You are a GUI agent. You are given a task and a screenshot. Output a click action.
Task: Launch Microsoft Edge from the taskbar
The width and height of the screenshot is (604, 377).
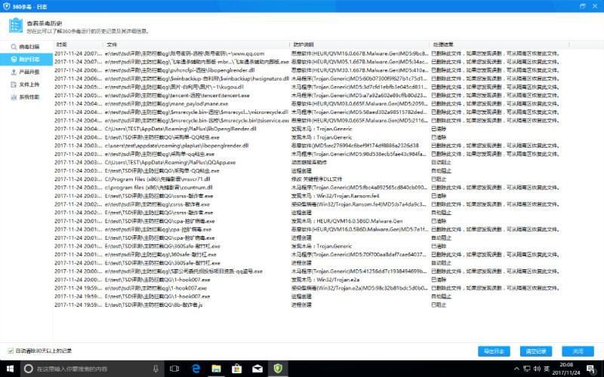[x=195, y=369]
